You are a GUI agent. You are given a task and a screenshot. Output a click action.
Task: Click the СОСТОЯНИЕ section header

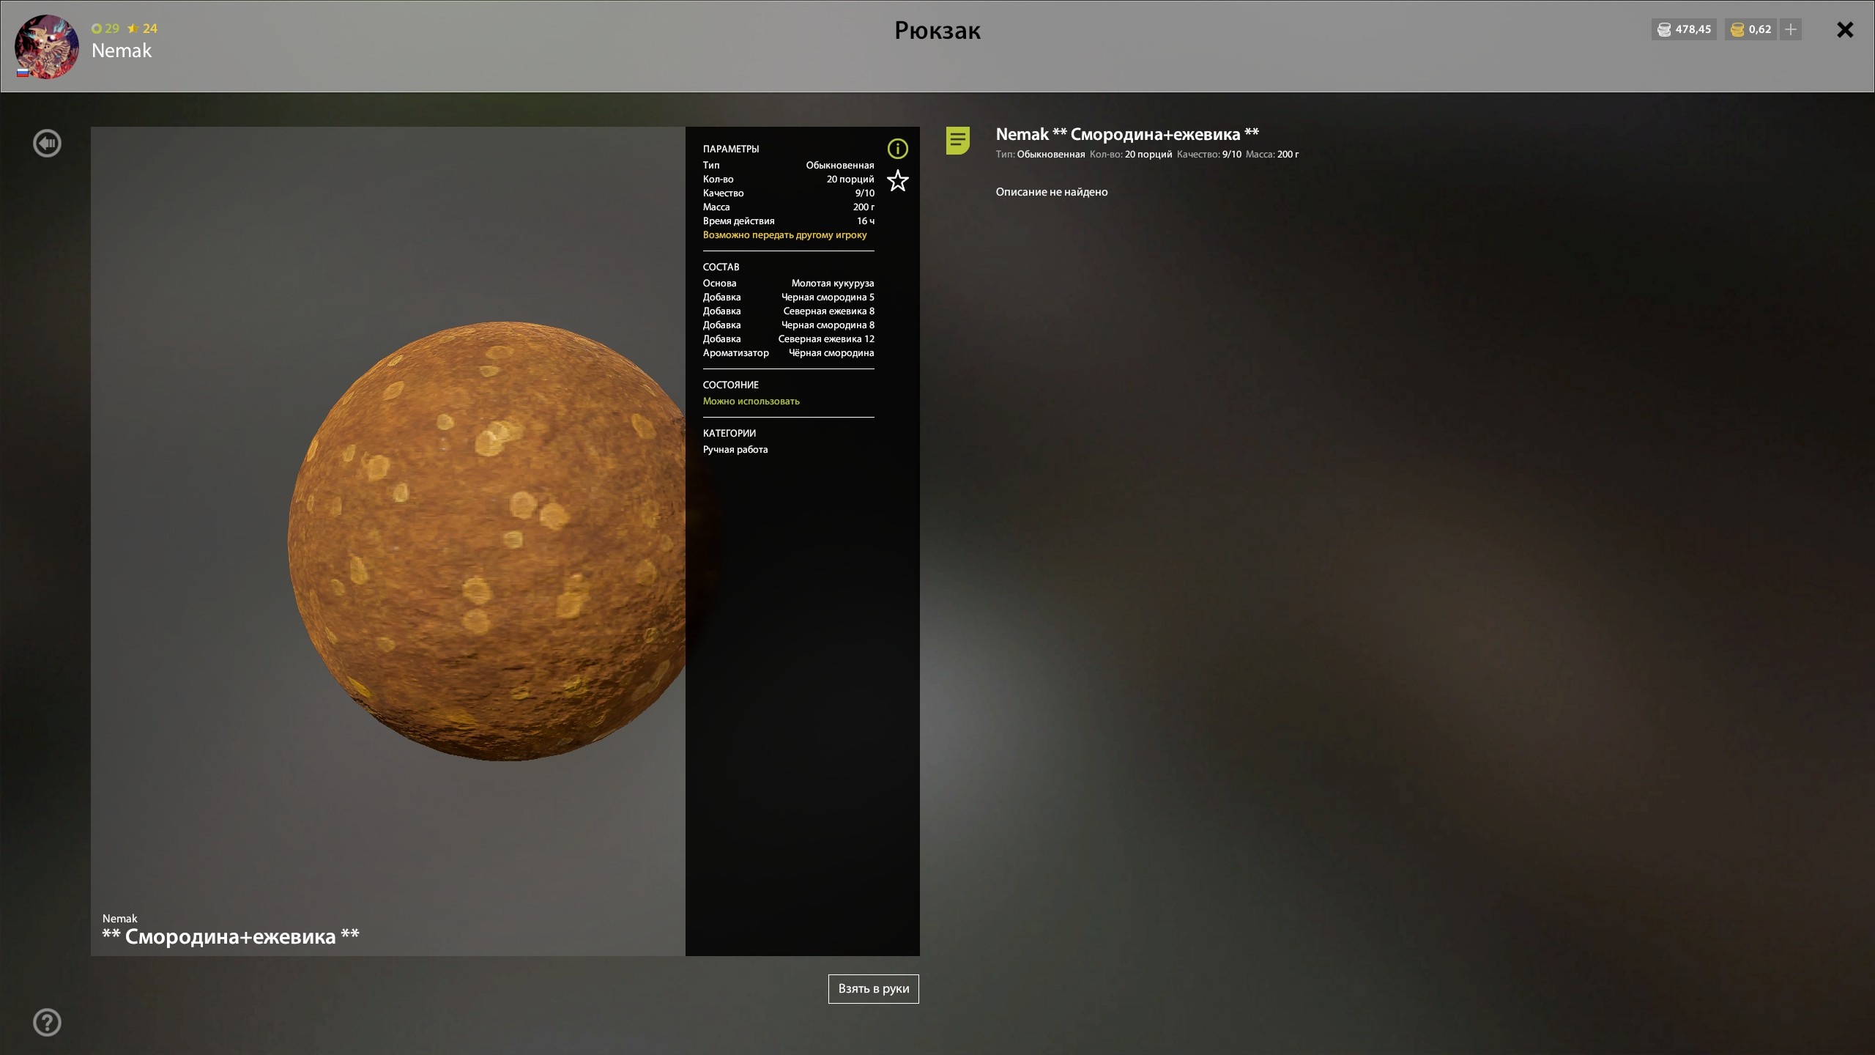731,385
